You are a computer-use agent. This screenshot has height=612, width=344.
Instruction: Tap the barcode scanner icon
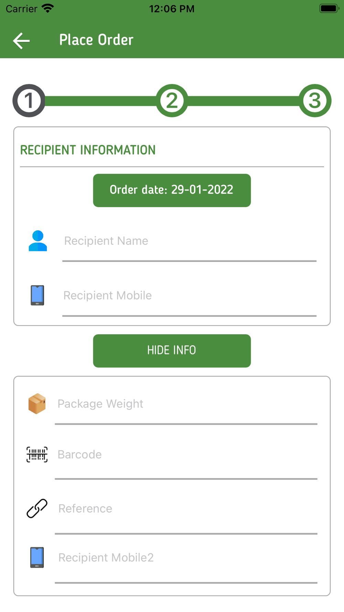click(x=37, y=454)
